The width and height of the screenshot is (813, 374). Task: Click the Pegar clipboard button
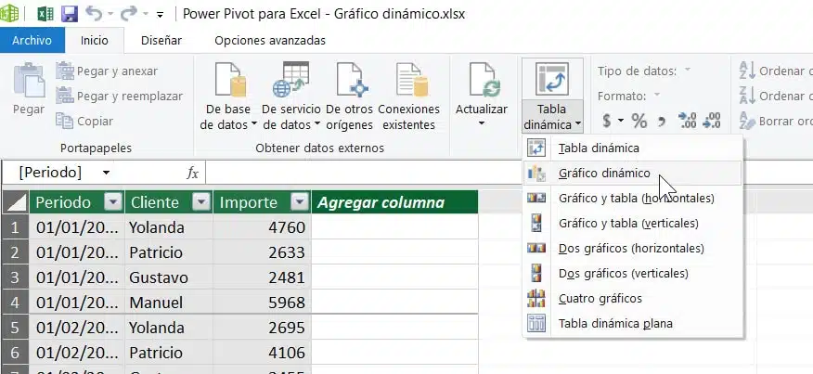(29, 89)
